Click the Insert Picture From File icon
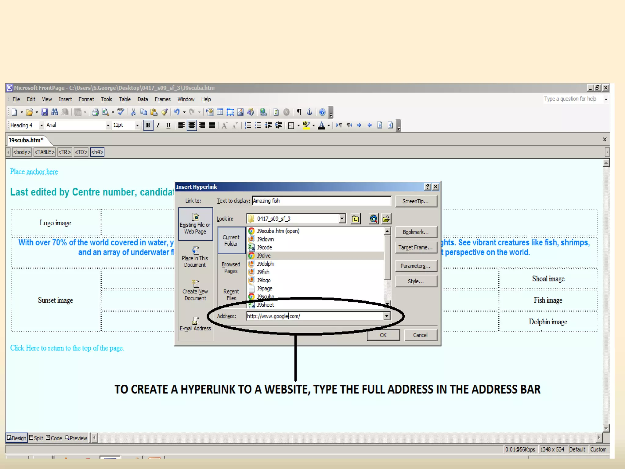This screenshot has width=625, height=469. tap(240, 112)
